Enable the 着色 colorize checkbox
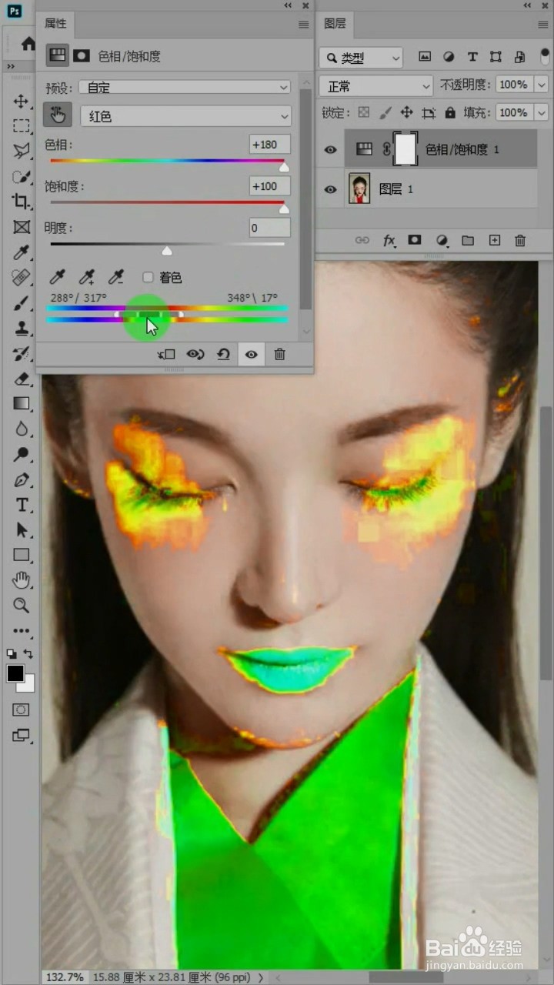This screenshot has width=554, height=985. (x=149, y=278)
